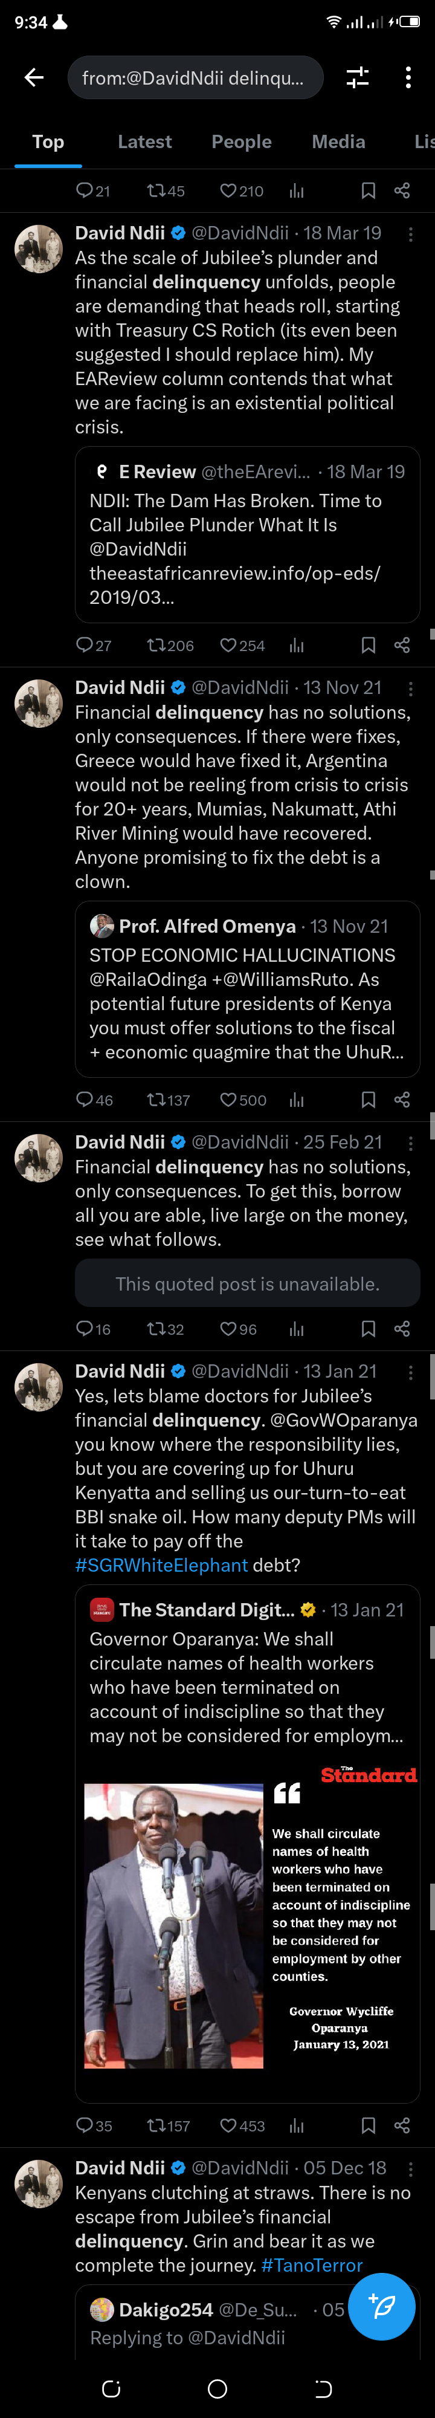Open the #SGRWhiteElephant hashtag
435x2418 pixels.
point(161,1565)
